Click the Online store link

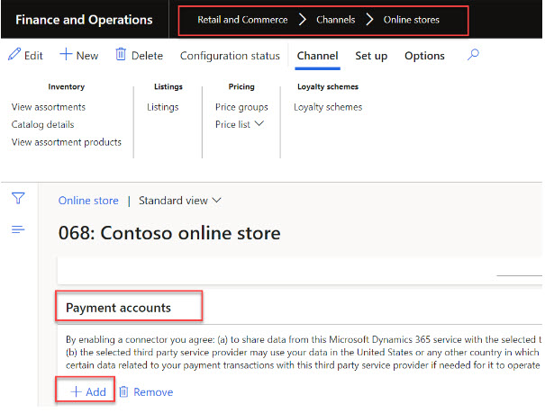pos(88,201)
